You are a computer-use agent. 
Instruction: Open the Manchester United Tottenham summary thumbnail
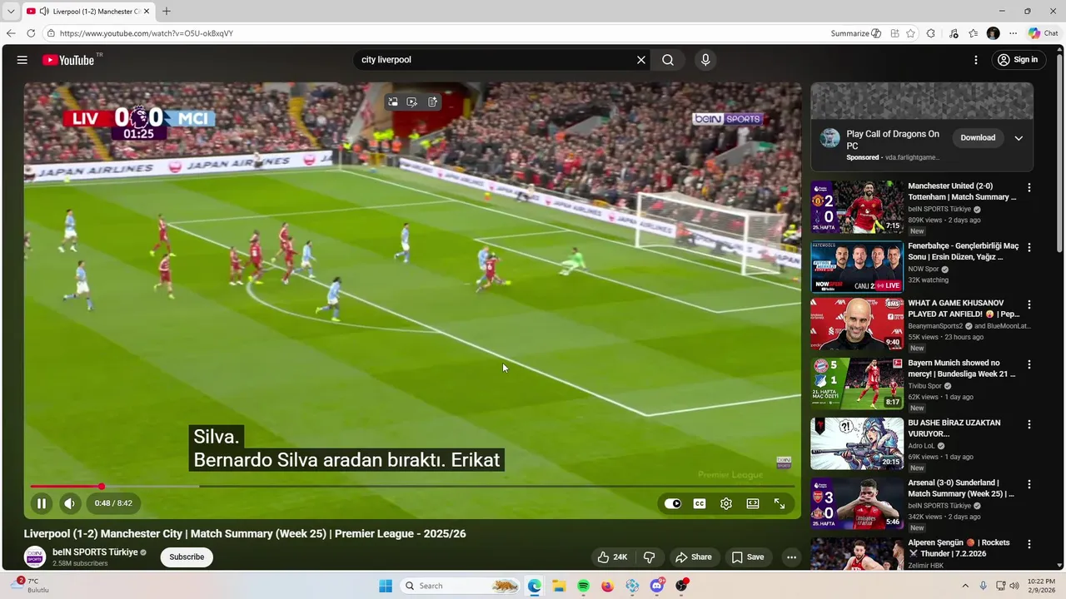tap(857, 207)
